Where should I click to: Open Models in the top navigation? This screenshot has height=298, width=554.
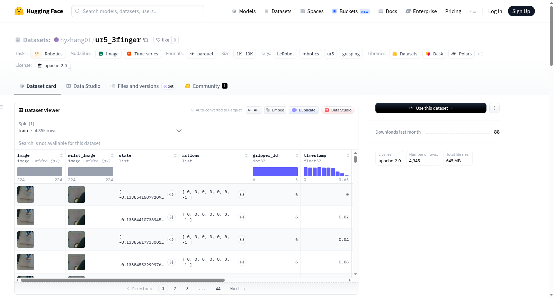click(x=244, y=11)
